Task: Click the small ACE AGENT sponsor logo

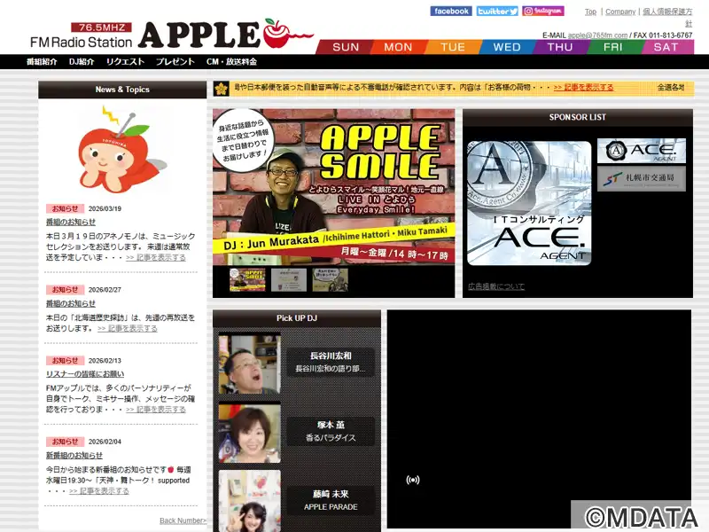Action: 641,151
